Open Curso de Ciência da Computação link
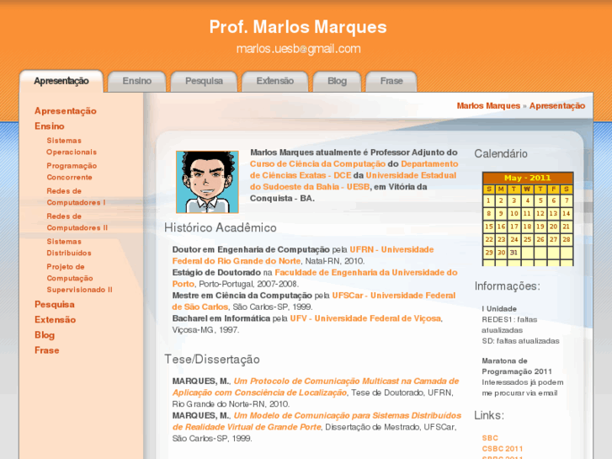This screenshot has width=612, height=459. coord(317,163)
